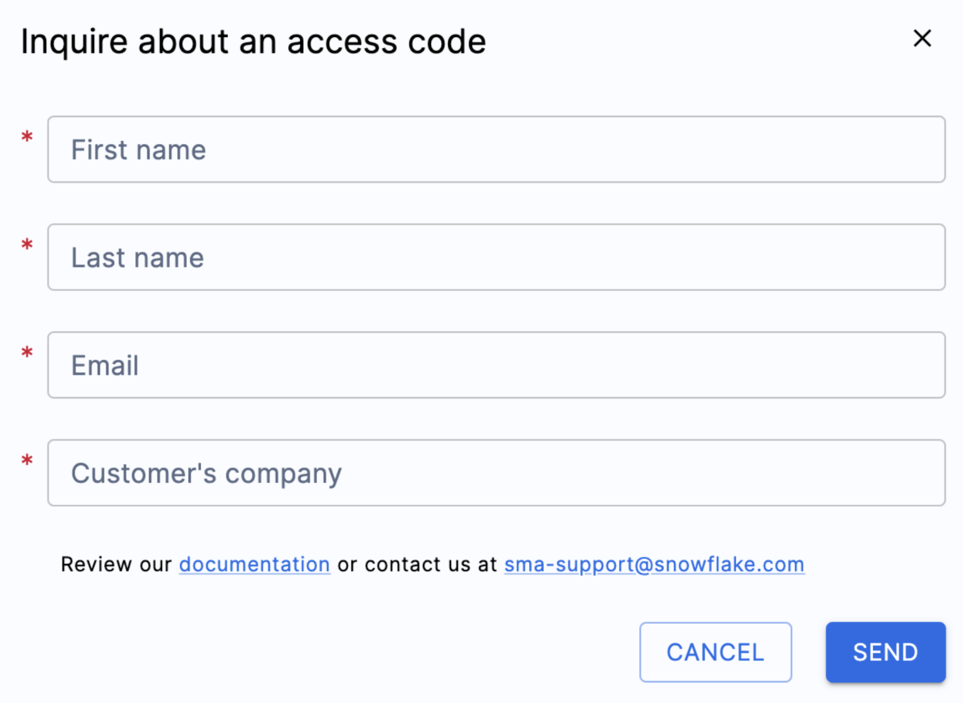Submit the form with SEND
Image resolution: width=963 pixels, height=703 pixels.
pyautogui.click(x=885, y=652)
